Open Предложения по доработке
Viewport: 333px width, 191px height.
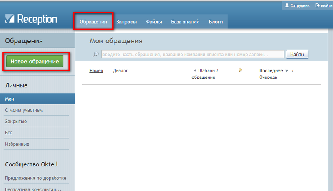tap(36, 178)
